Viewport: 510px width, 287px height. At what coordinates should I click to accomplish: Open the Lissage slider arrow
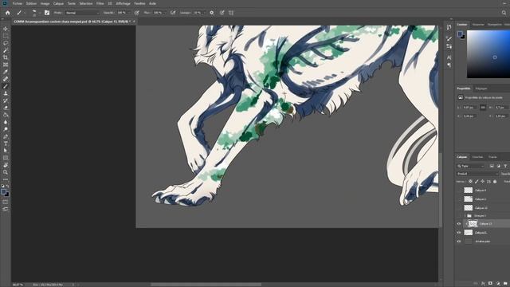(x=204, y=13)
